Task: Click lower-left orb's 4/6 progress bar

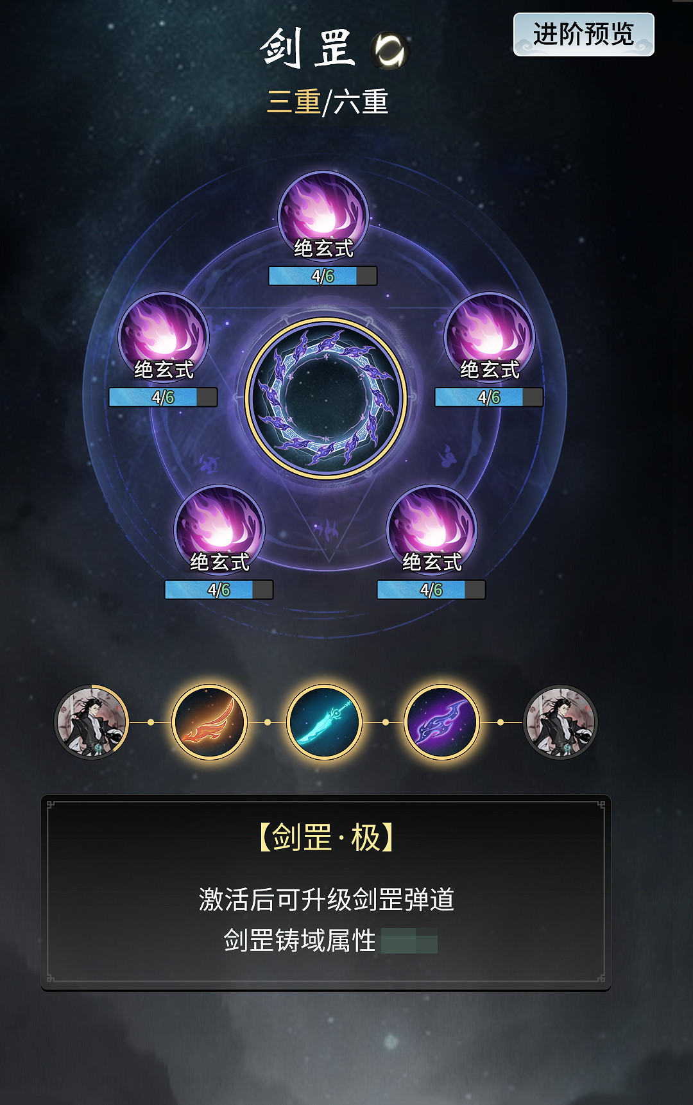Action: coord(219,590)
